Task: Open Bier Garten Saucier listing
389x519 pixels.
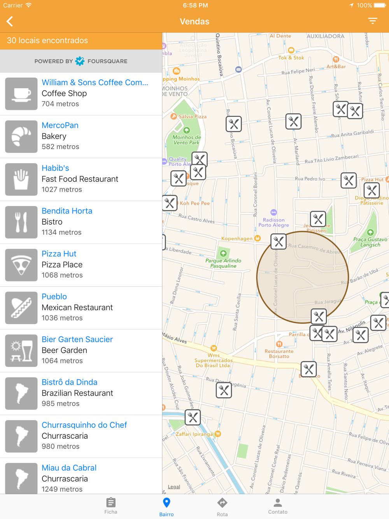Action: pyautogui.click(x=81, y=351)
